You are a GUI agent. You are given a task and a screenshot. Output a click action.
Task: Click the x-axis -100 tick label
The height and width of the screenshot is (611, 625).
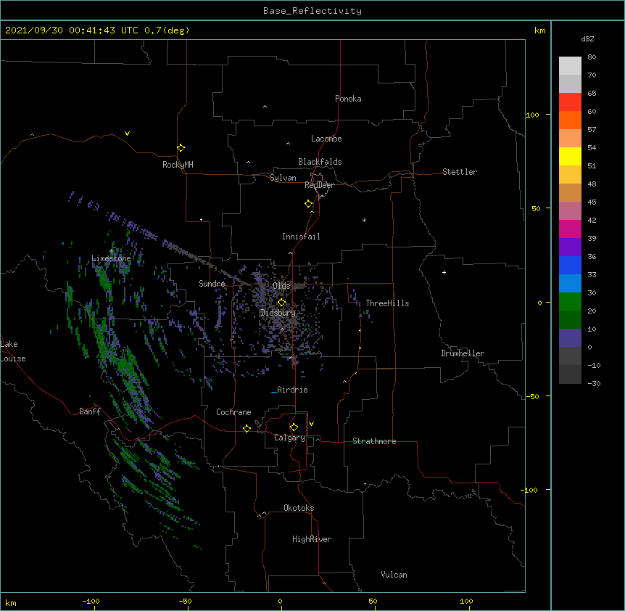point(91,601)
